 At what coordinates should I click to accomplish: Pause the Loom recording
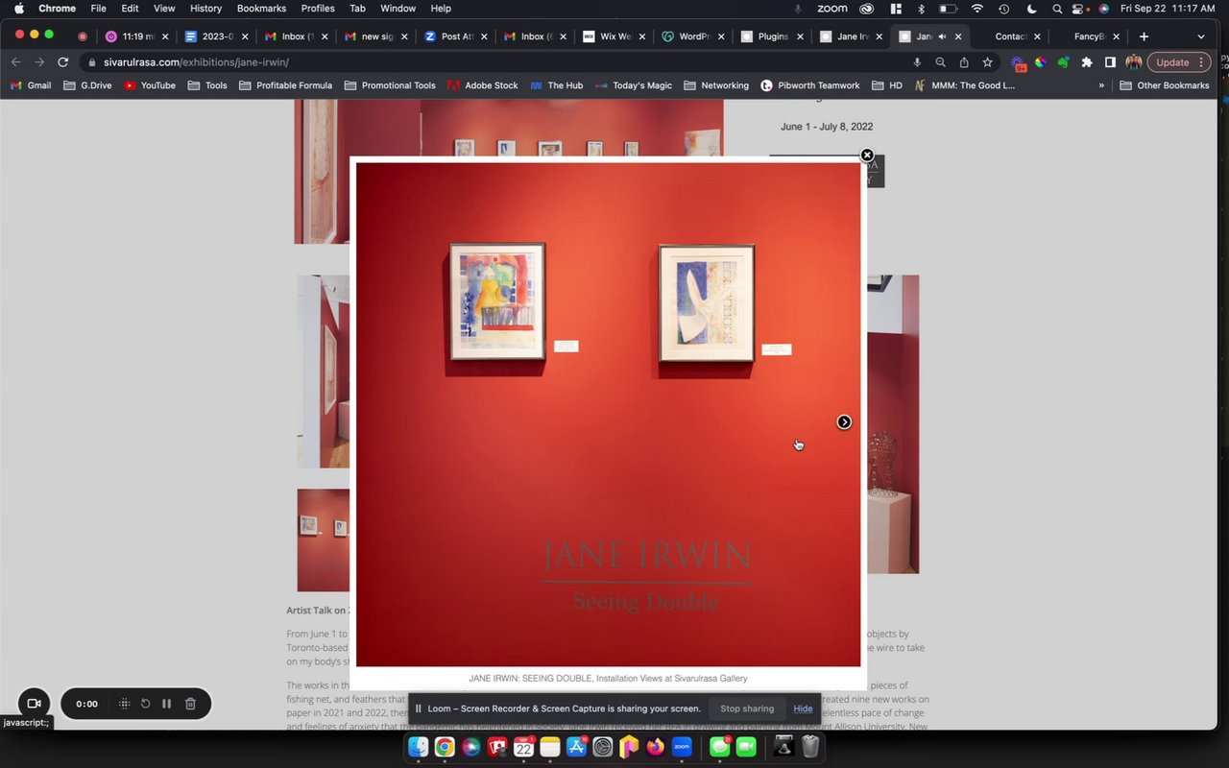[167, 704]
